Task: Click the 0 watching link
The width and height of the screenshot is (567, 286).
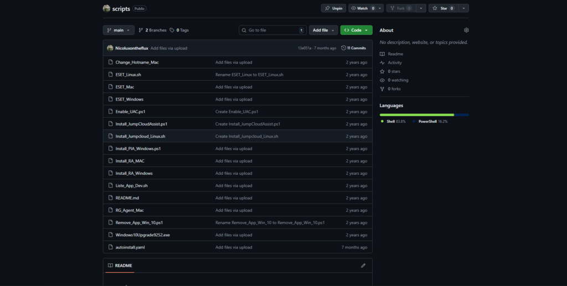Action: click(398, 80)
